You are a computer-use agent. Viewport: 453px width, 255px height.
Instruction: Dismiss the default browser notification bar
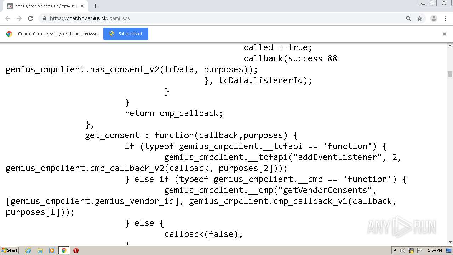click(x=445, y=34)
